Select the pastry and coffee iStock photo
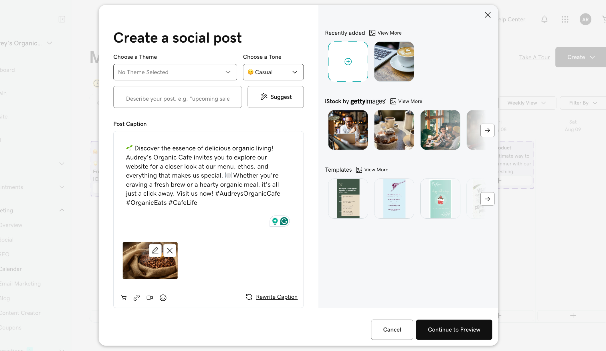Image resolution: width=606 pixels, height=351 pixels. (394, 130)
